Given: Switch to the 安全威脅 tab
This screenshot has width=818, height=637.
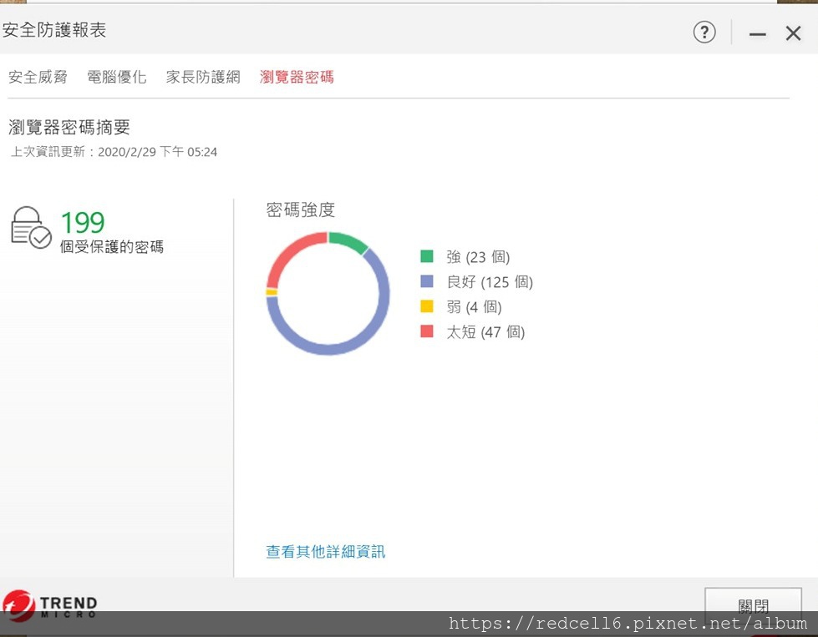Looking at the screenshot, I should [x=38, y=77].
